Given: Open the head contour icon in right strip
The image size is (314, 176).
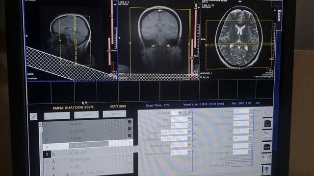Looking at the screenshot, I should (x=267, y=124).
